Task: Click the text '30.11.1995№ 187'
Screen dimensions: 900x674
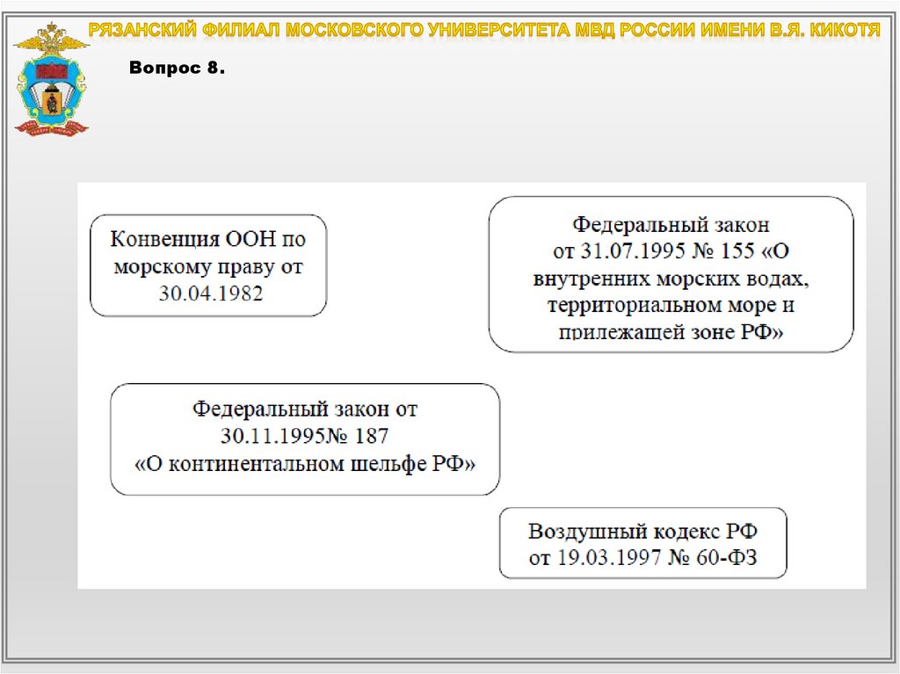Action: [305, 436]
